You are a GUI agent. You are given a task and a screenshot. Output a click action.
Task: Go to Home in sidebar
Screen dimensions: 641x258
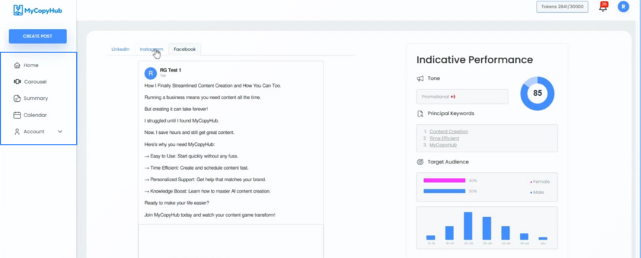(31, 65)
